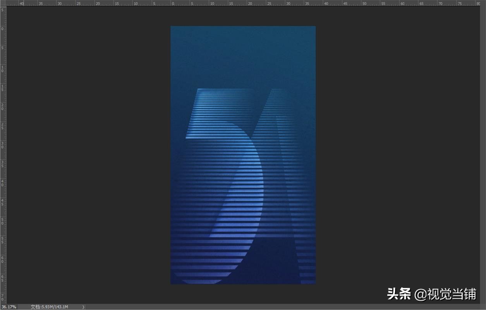
Task: Click the 0 mark on horizontal ruler
Action: pyautogui.click(x=173, y=3)
